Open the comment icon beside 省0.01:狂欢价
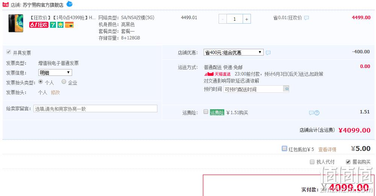The width and height of the screenshot is (376, 196). [307, 18]
